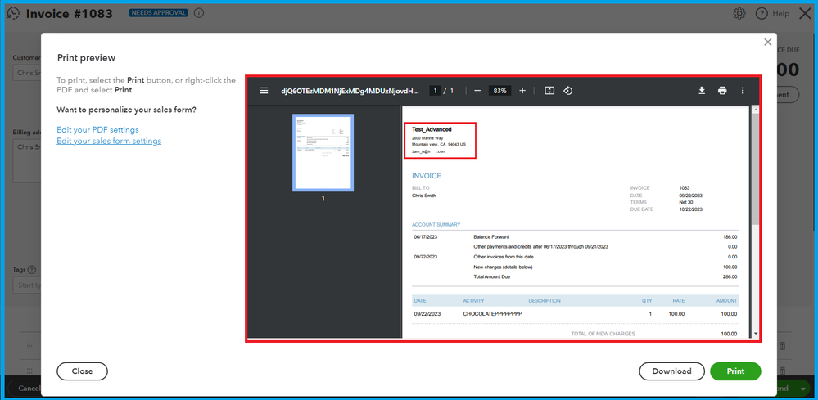Click the scrollbar down arrow in PDF viewer
Viewport: 818px width, 400px height.
(755, 334)
